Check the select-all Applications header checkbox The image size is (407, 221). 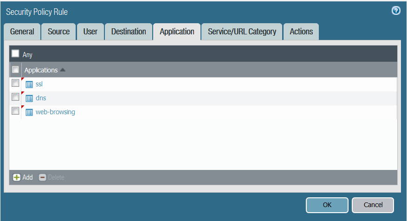(15, 70)
